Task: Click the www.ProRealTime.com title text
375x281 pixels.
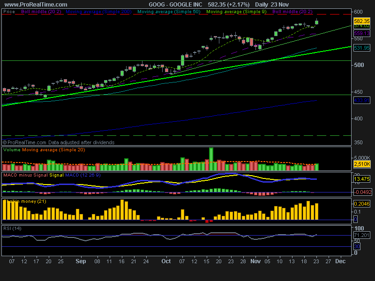Action: tap(36, 5)
